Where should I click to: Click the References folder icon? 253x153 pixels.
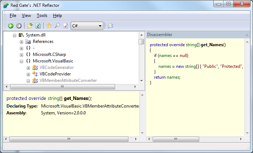(x=28, y=41)
